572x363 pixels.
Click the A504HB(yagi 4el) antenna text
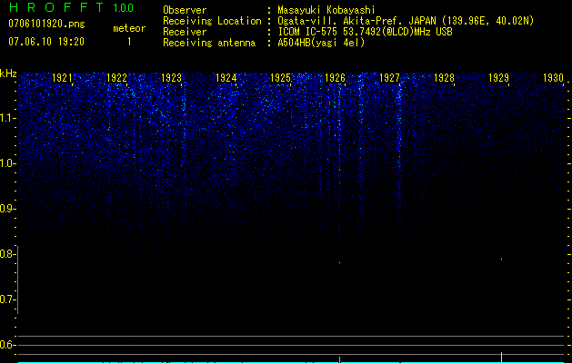321,43
